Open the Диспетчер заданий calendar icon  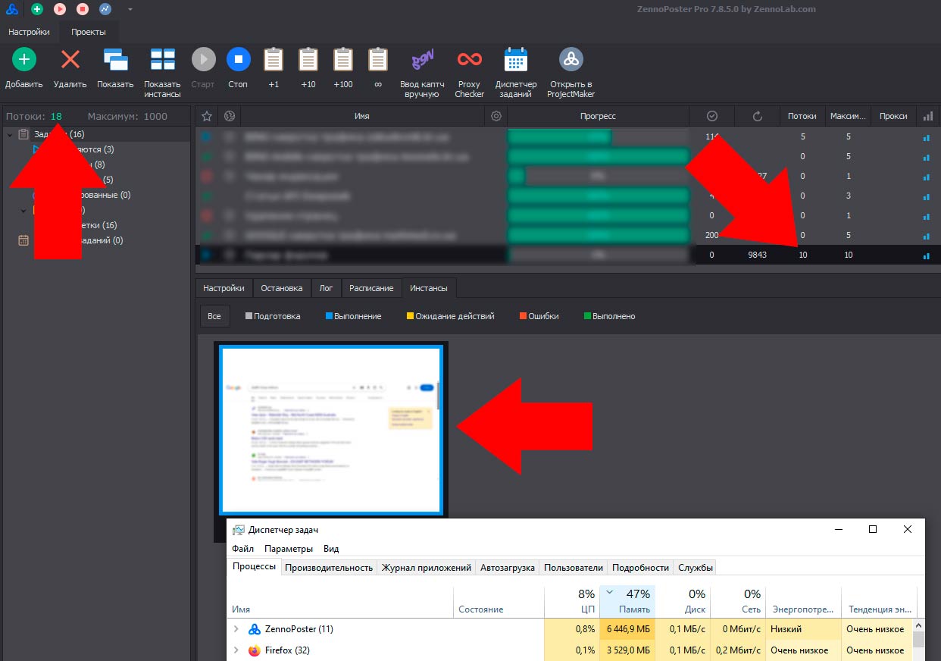pyautogui.click(x=516, y=60)
